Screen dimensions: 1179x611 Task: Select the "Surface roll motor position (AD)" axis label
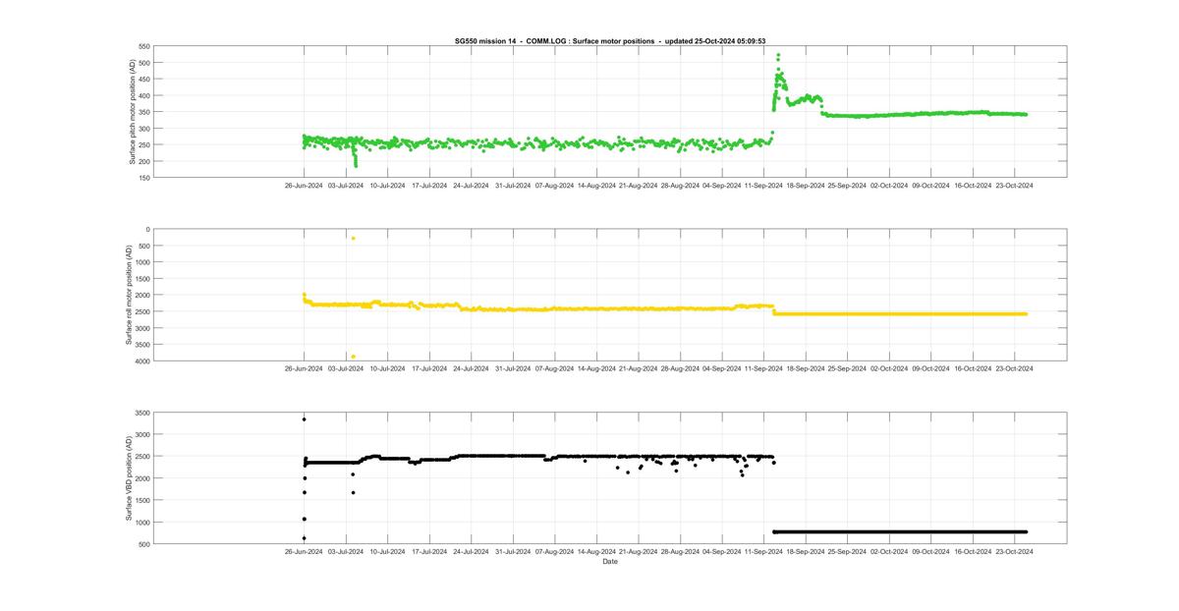[x=129, y=295]
